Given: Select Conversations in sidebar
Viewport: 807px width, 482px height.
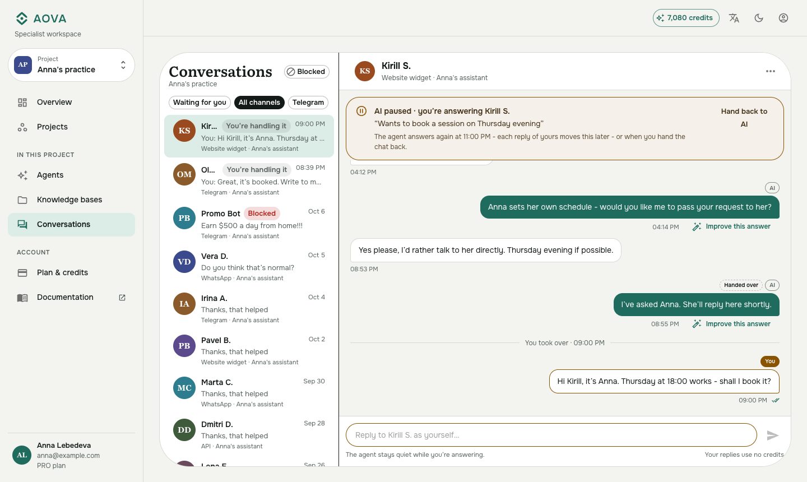Looking at the screenshot, I should (71, 224).
